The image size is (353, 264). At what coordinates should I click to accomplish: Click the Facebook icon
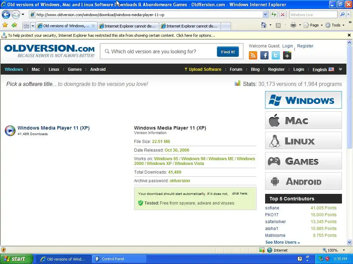click(x=264, y=55)
